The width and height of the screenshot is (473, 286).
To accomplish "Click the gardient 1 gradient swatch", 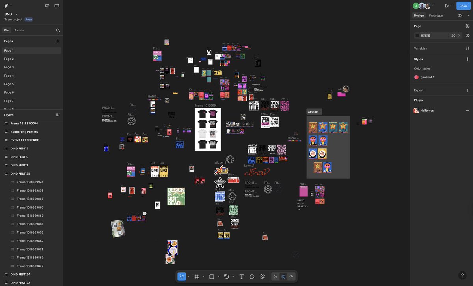I will tap(416, 77).
